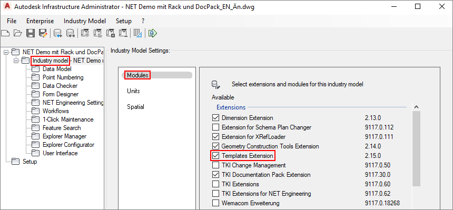Open Explorer Manager tree item
Image resolution: width=453 pixels, height=210 pixels.
point(64,136)
